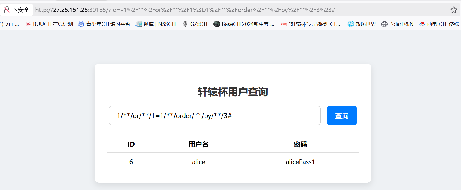Image resolution: width=461 pixels, height=190 pixels.
Task: Open the 攻防世界 bookmark
Action: coord(362,24)
